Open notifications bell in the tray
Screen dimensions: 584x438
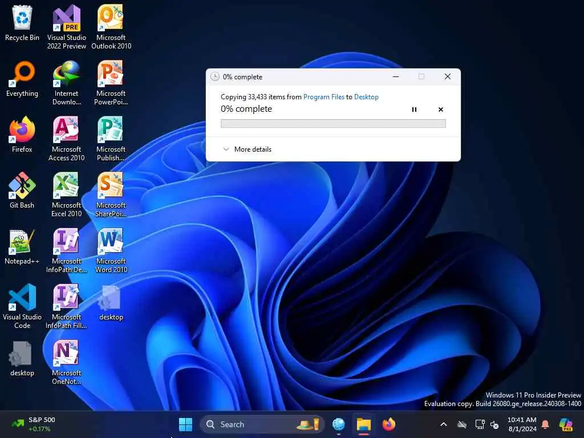tap(545, 424)
